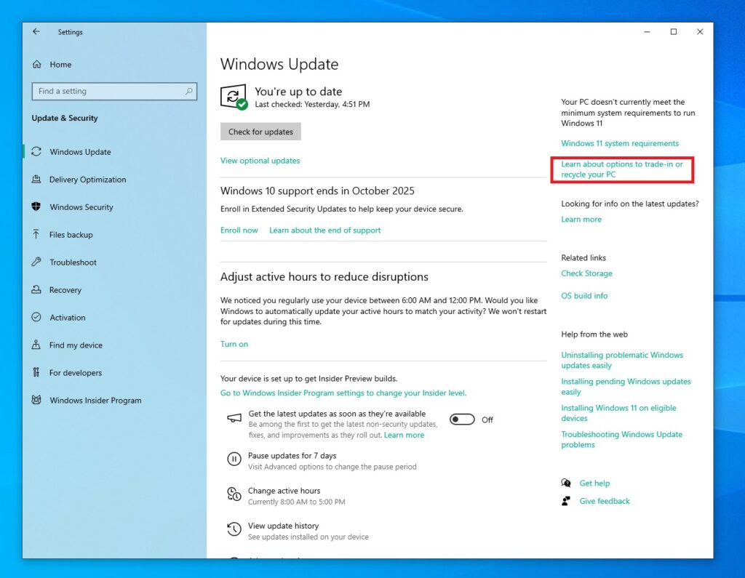Image resolution: width=745 pixels, height=578 pixels.
Task: Click the Give feedback icon
Action: [x=566, y=501]
